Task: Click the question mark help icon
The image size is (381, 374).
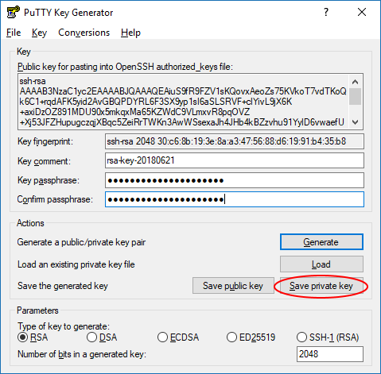Action: point(326,12)
